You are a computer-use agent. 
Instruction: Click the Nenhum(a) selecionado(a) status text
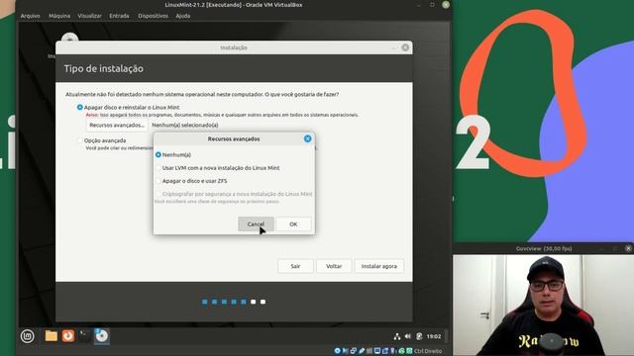pyautogui.click(x=185, y=126)
